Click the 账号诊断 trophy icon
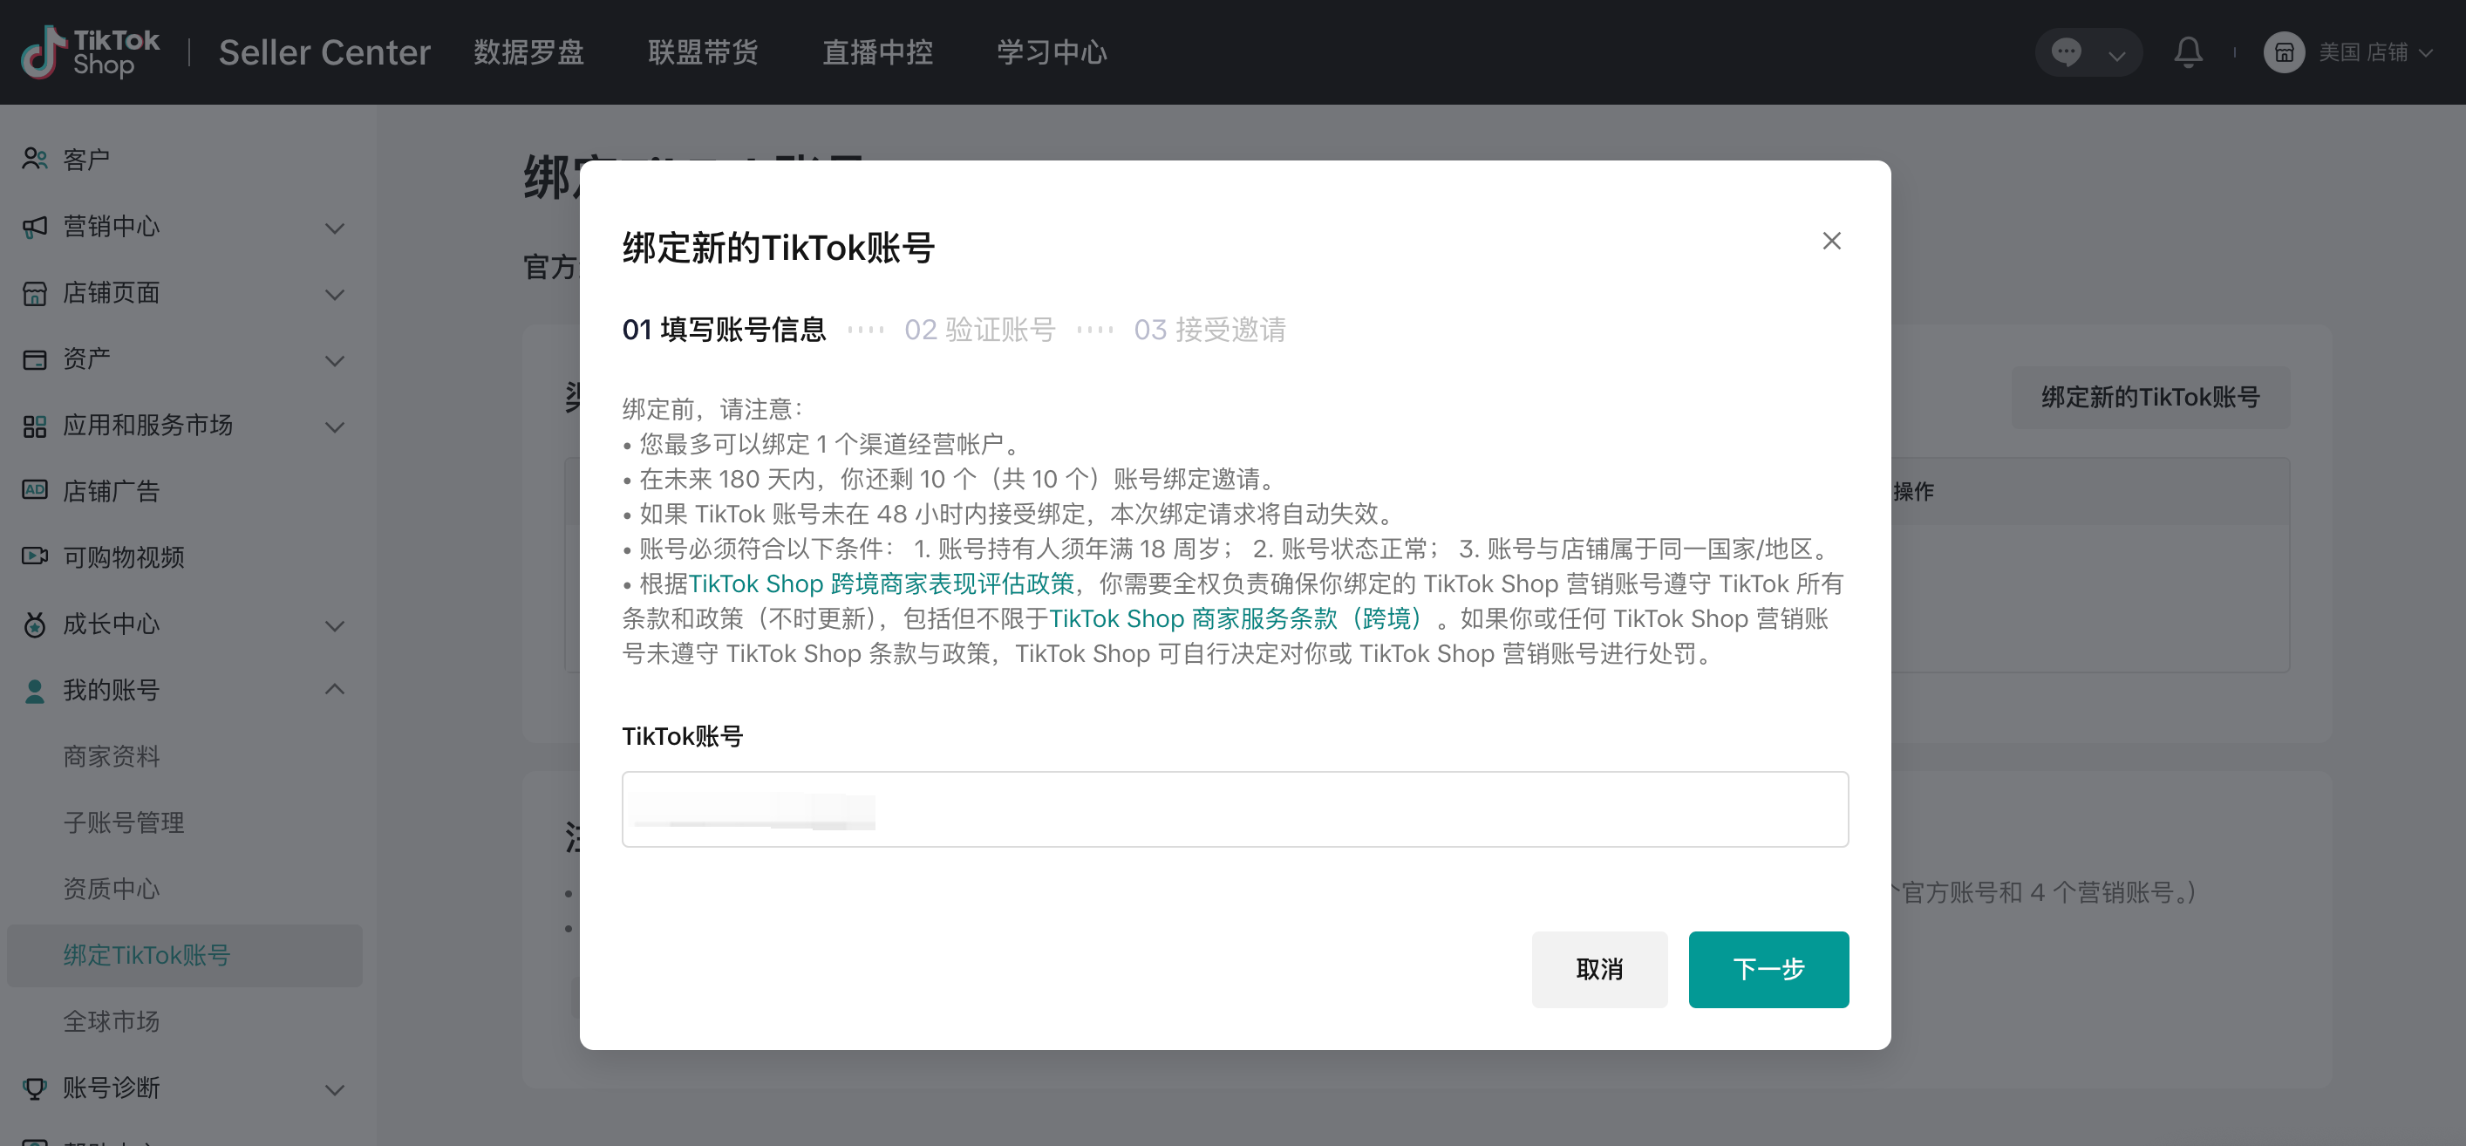The height and width of the screenshot is (1146, 2466). 36,1088
